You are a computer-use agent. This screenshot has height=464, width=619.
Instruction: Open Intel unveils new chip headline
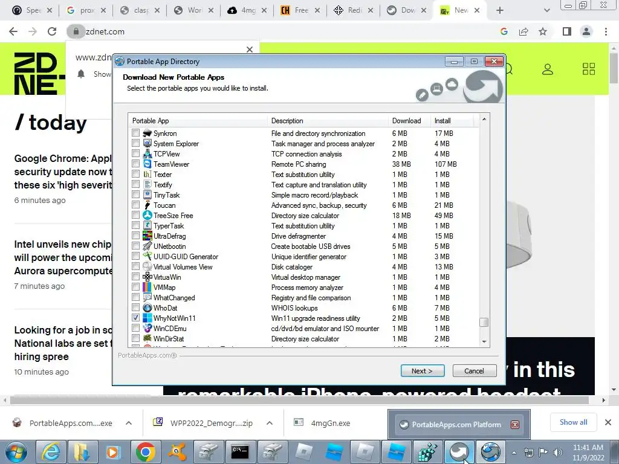pos(63,257)
